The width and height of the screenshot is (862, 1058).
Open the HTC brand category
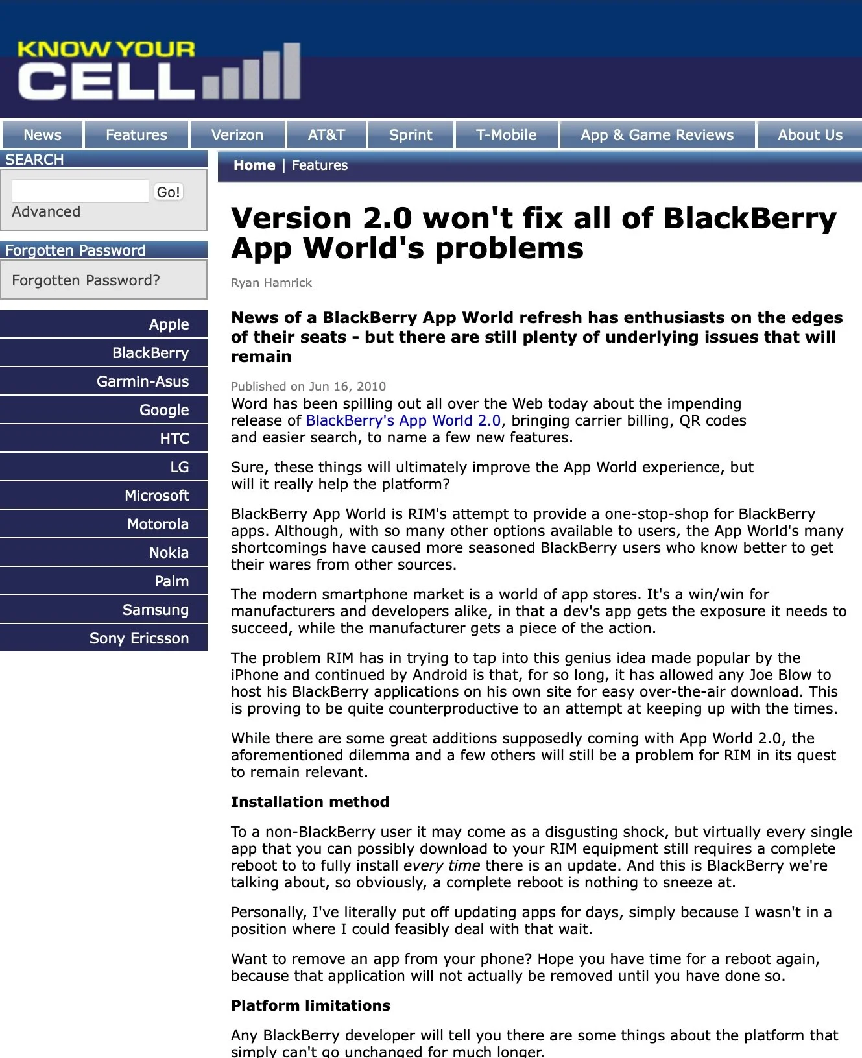click(104, 439)
